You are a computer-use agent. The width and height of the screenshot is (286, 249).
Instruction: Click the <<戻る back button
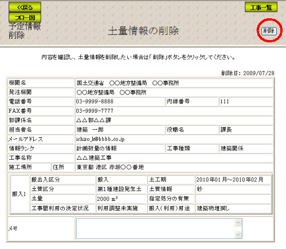pyautogui.click(x=25, y=7)
